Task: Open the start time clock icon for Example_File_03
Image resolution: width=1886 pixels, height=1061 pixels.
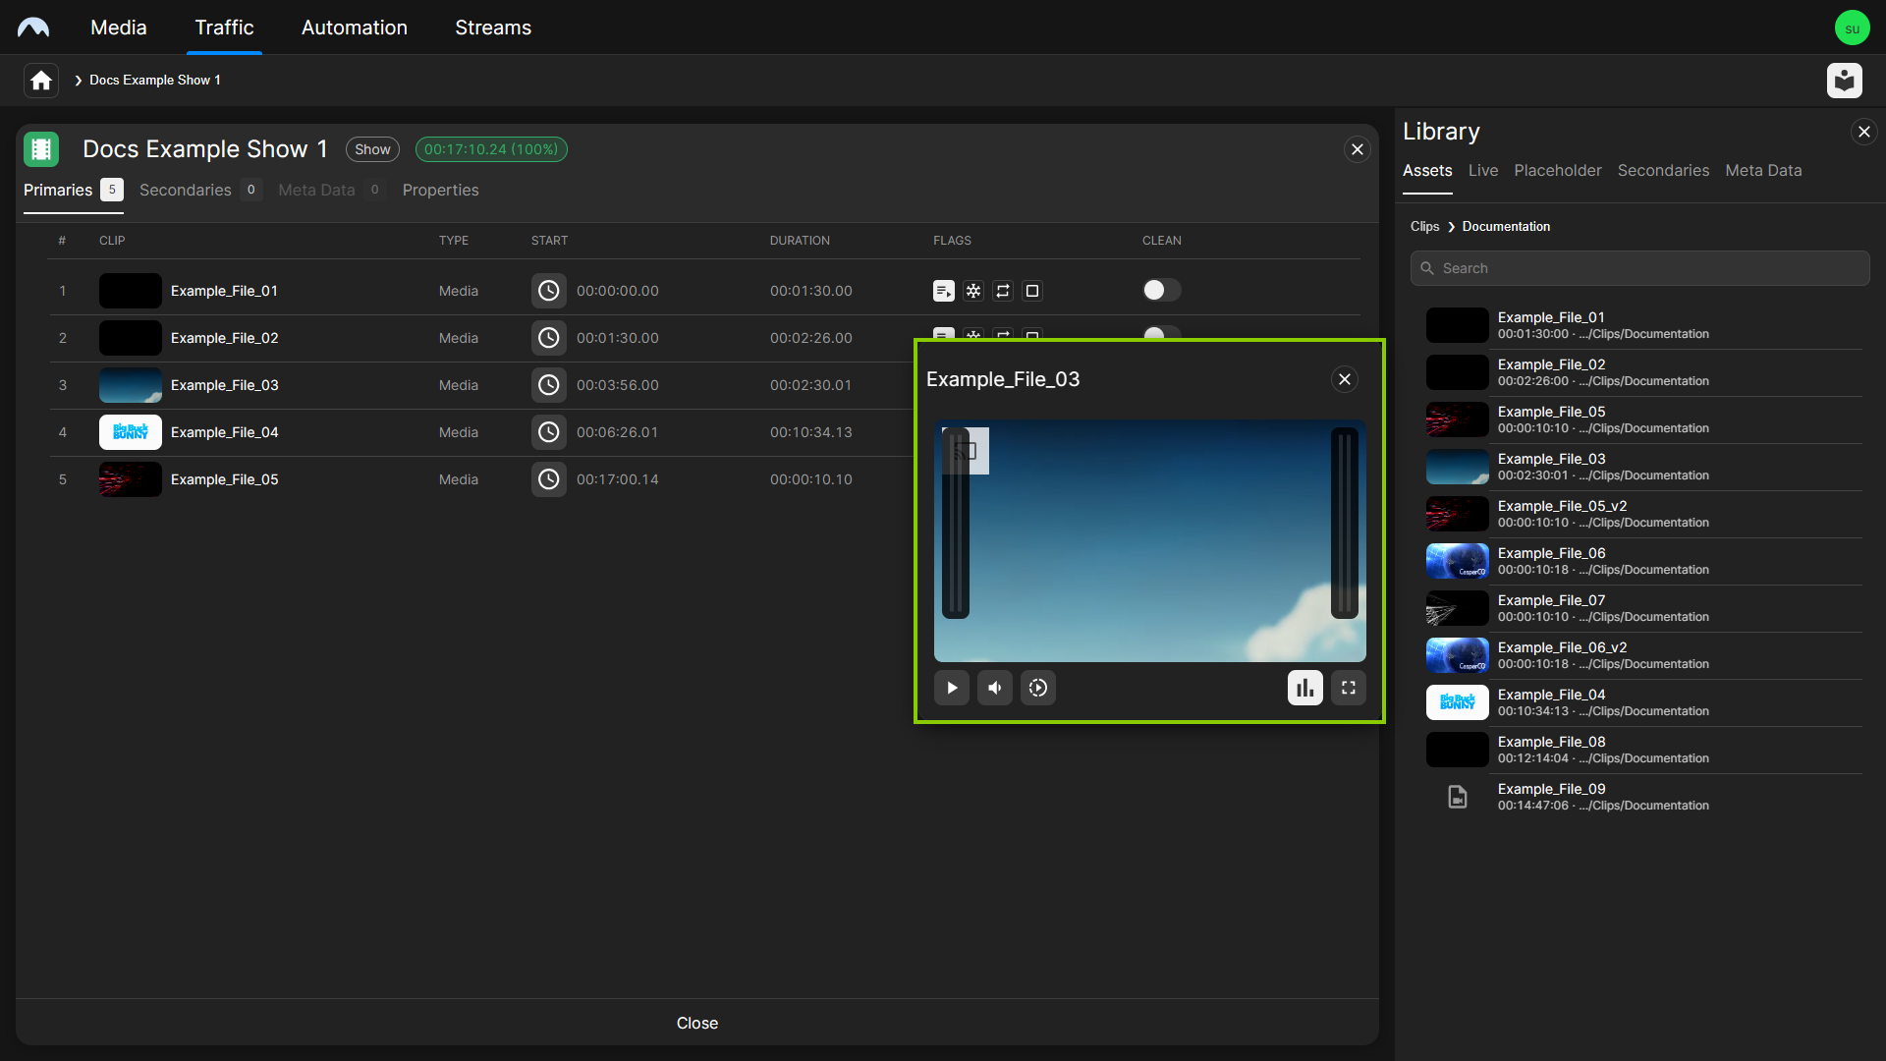Action: click(549, 384)
